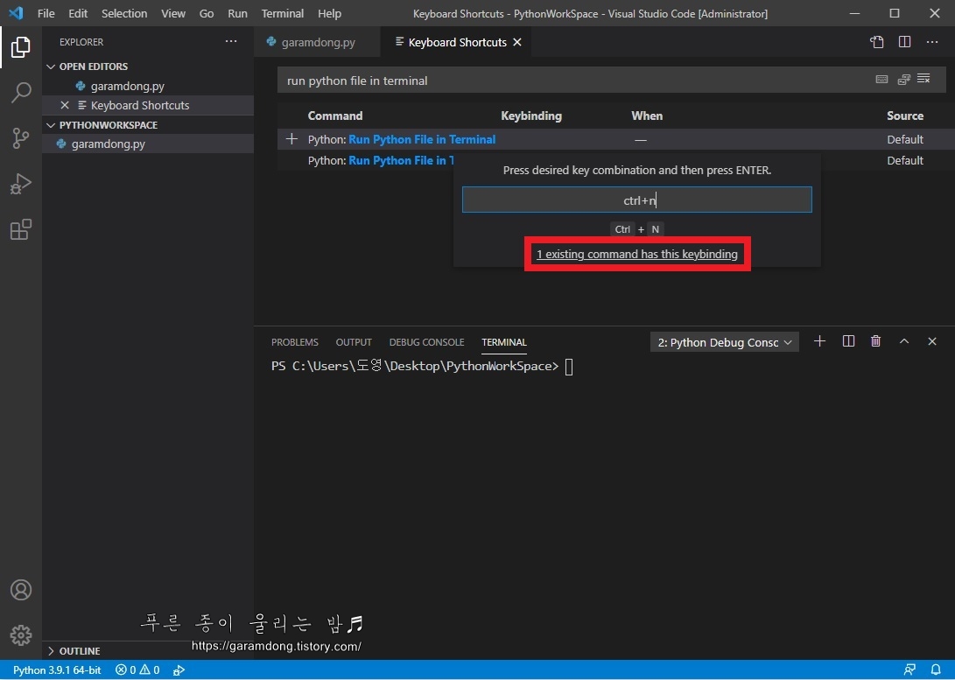The image size is (955, 680).
Task: Click the terminal prompt line
Action: coord(422,366)
